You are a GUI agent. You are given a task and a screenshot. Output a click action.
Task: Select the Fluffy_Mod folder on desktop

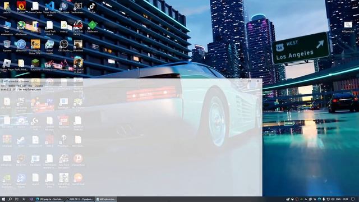21,65
